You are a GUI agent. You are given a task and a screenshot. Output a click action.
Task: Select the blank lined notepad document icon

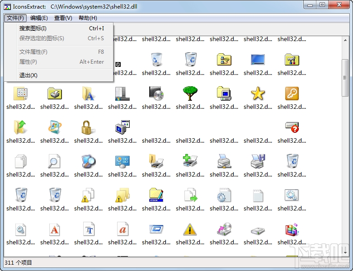(258, 196)
